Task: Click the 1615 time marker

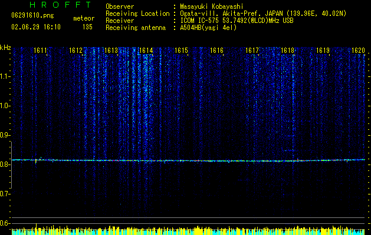Action: click(x=182, y=51)
